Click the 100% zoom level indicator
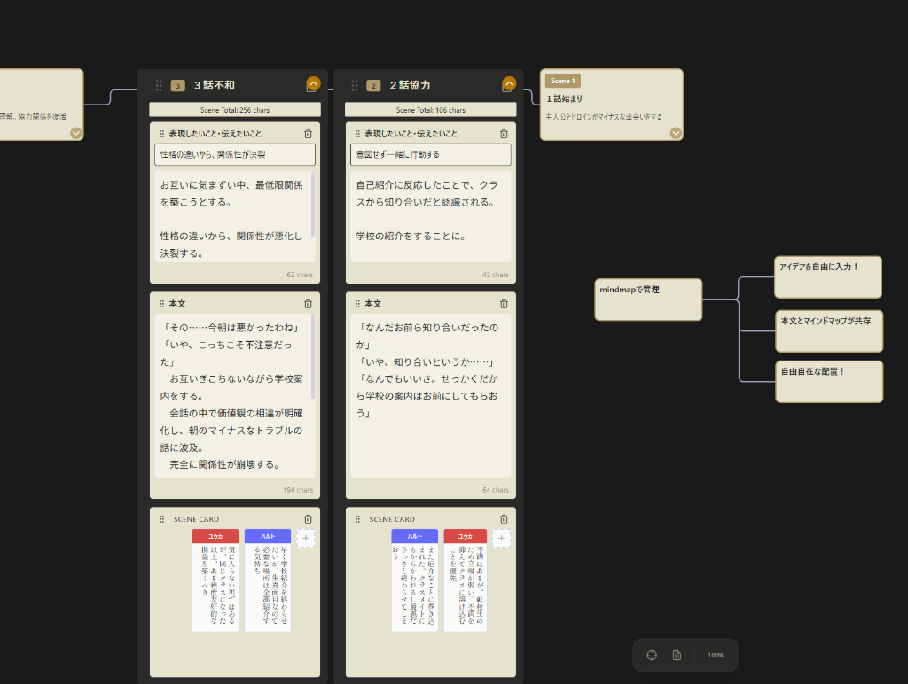Screen dimensions: 908x684 (716, 655)
